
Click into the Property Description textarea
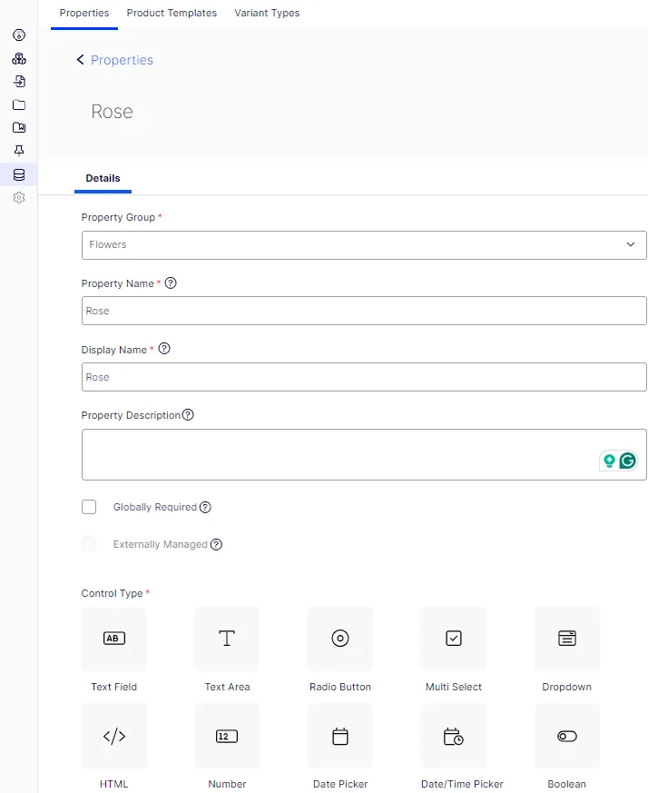tap(364, 455)
